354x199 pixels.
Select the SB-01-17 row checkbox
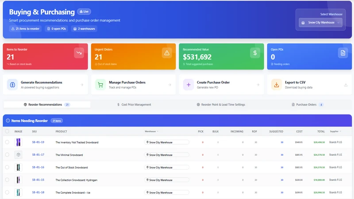7,155
